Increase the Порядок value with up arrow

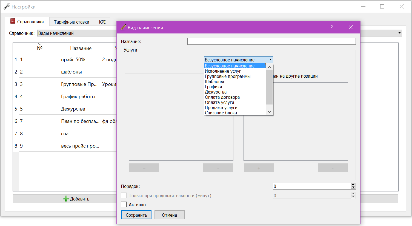click(353, 185)
